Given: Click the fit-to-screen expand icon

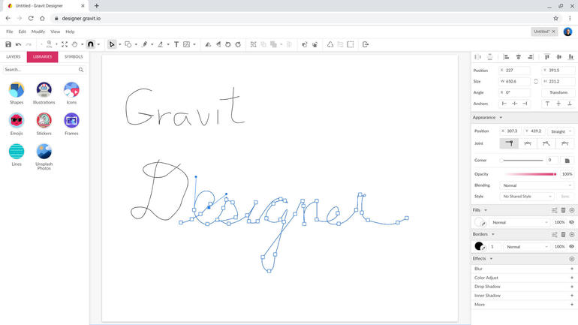Looking at the screenshot, I should coord(65,44).
